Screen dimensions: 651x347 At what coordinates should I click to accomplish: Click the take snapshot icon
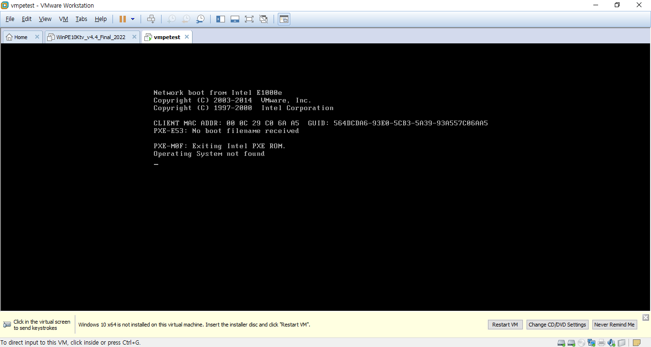pyautogui.click(x=172, y=19)
